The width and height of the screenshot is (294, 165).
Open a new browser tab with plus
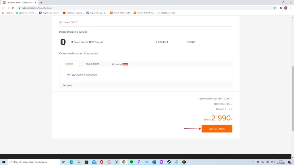(41, 3)
